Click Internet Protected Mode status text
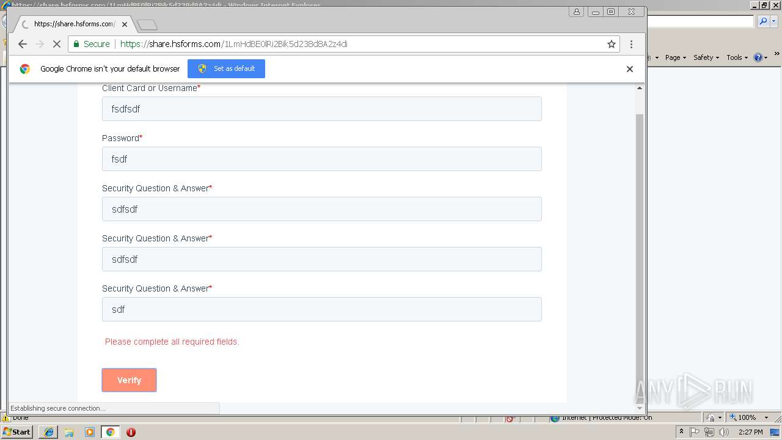 point(607,418)
